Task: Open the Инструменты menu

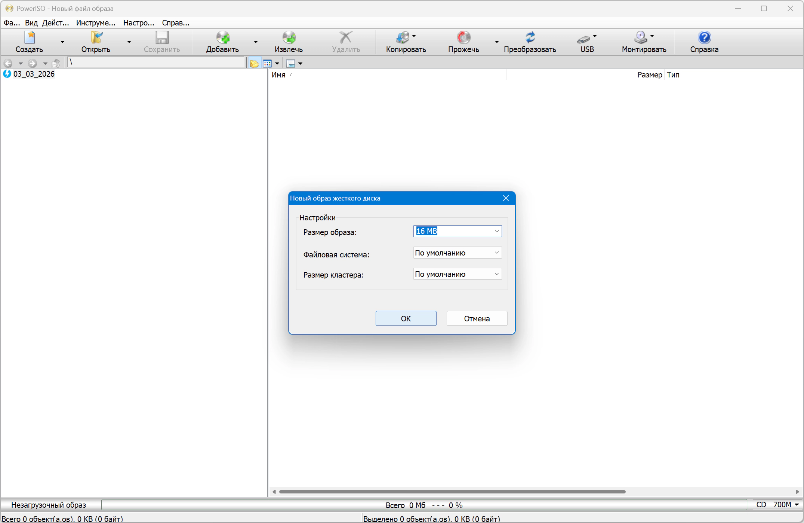Action: click(96, 23)
